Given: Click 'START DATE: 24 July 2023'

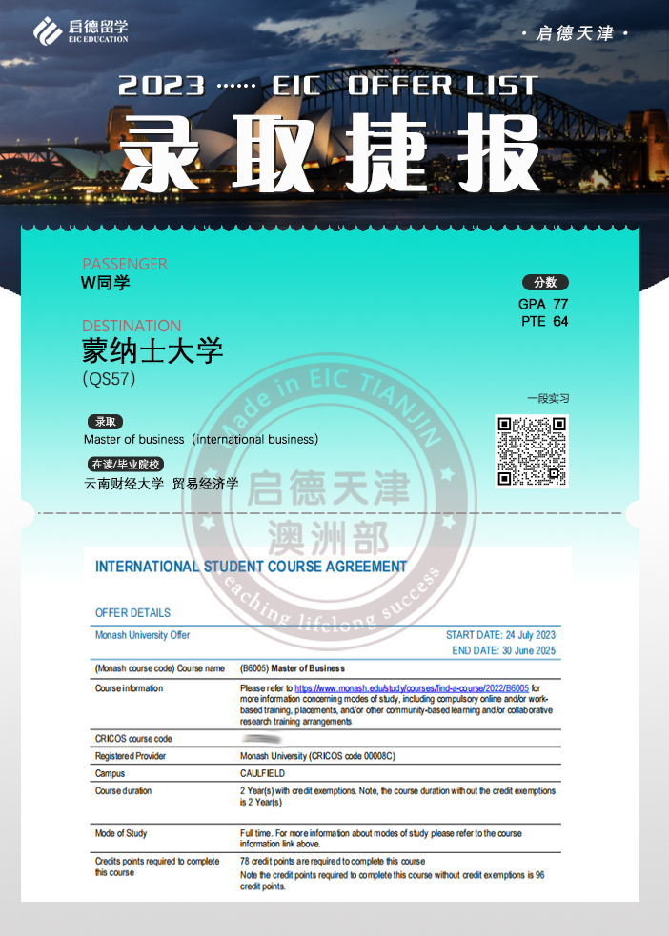Looking at the screenshot, I should click(500, 635).
